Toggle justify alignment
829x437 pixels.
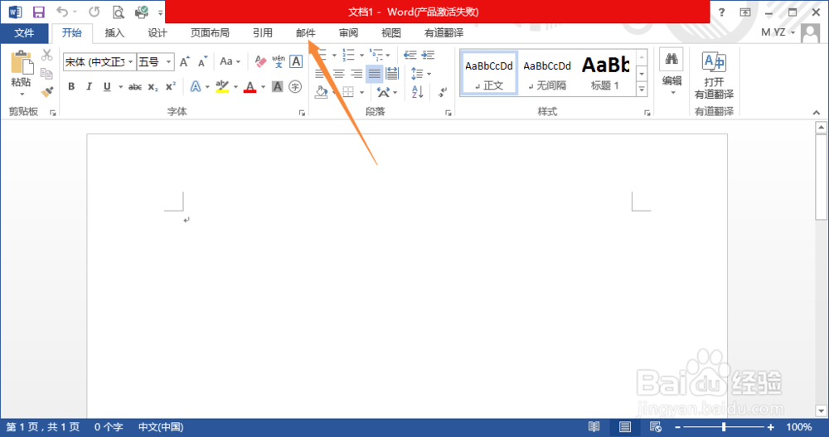(375, 74)
